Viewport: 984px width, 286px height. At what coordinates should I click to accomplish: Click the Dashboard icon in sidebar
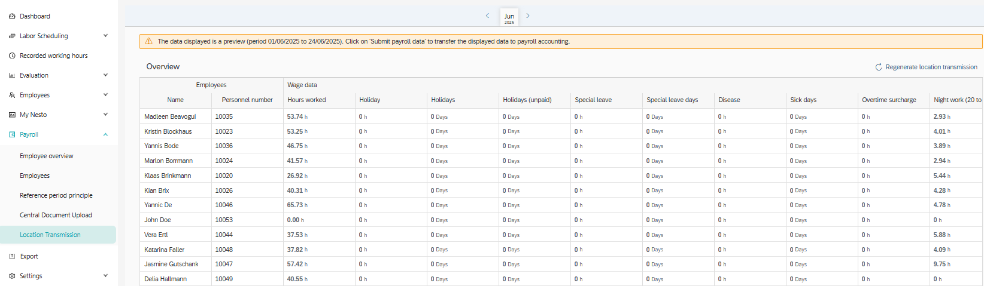(12, 17)
